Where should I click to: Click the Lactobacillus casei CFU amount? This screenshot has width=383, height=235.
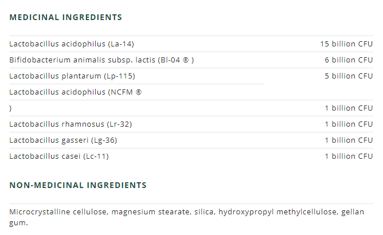tap(349, 156)
